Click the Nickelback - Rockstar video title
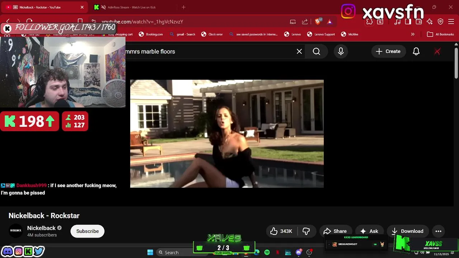 point(44,216)
